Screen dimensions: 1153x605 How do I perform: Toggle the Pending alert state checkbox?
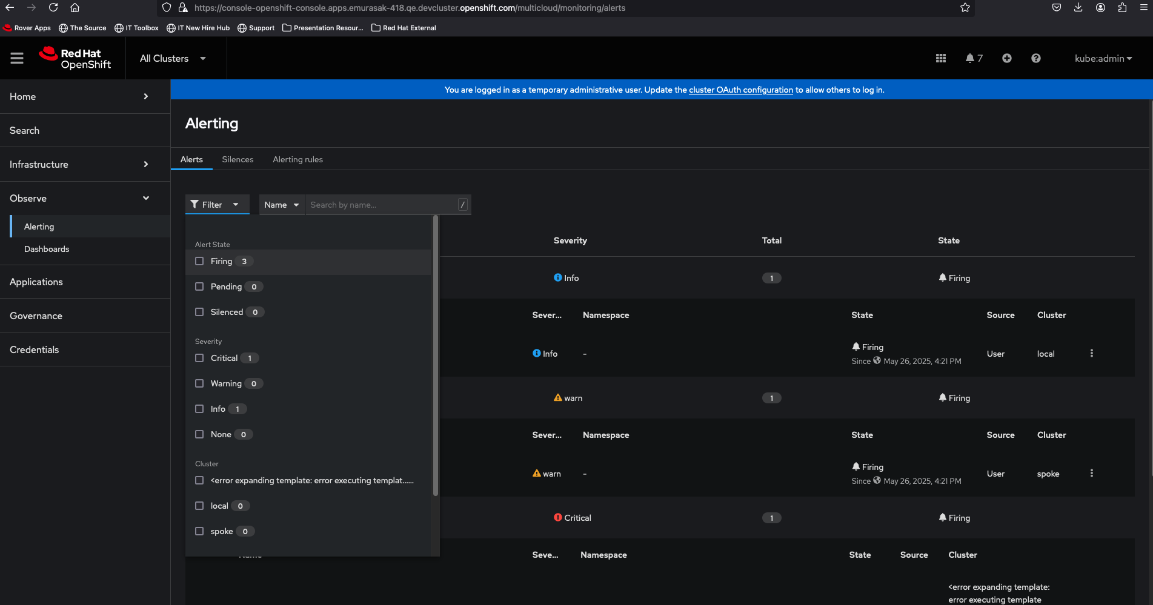(199, 286)
